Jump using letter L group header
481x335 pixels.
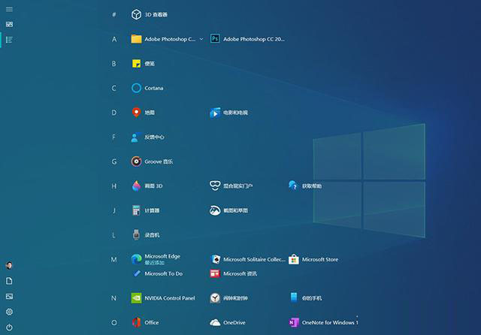point(113,235)
